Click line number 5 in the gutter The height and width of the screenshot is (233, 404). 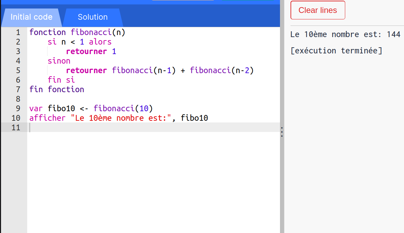[17, 70]
